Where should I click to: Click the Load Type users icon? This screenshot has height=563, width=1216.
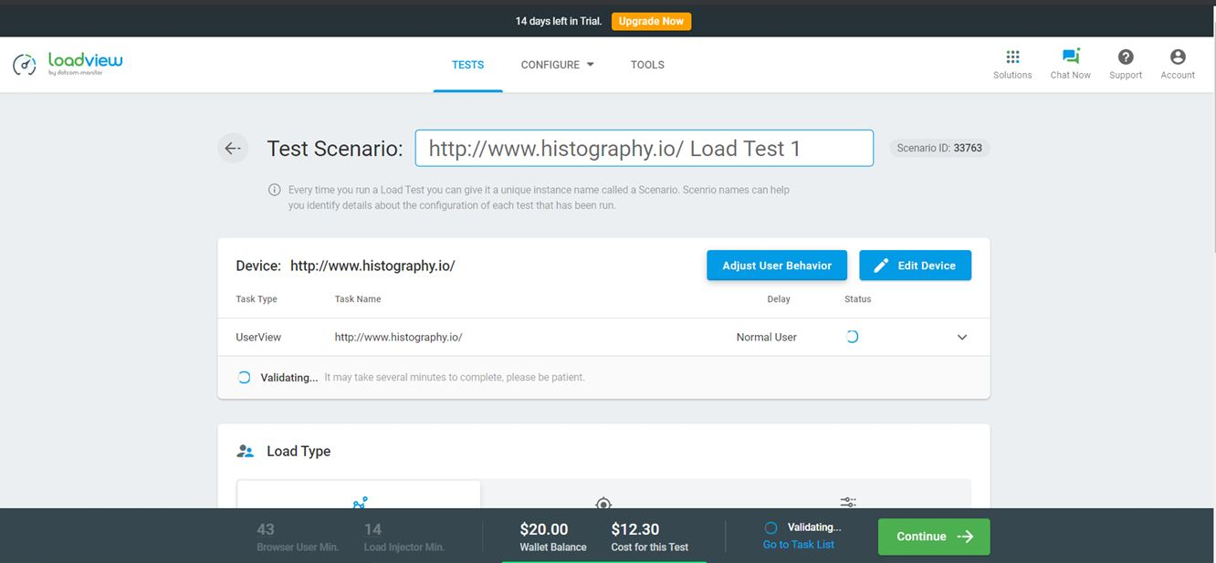[x=245, y=451]
